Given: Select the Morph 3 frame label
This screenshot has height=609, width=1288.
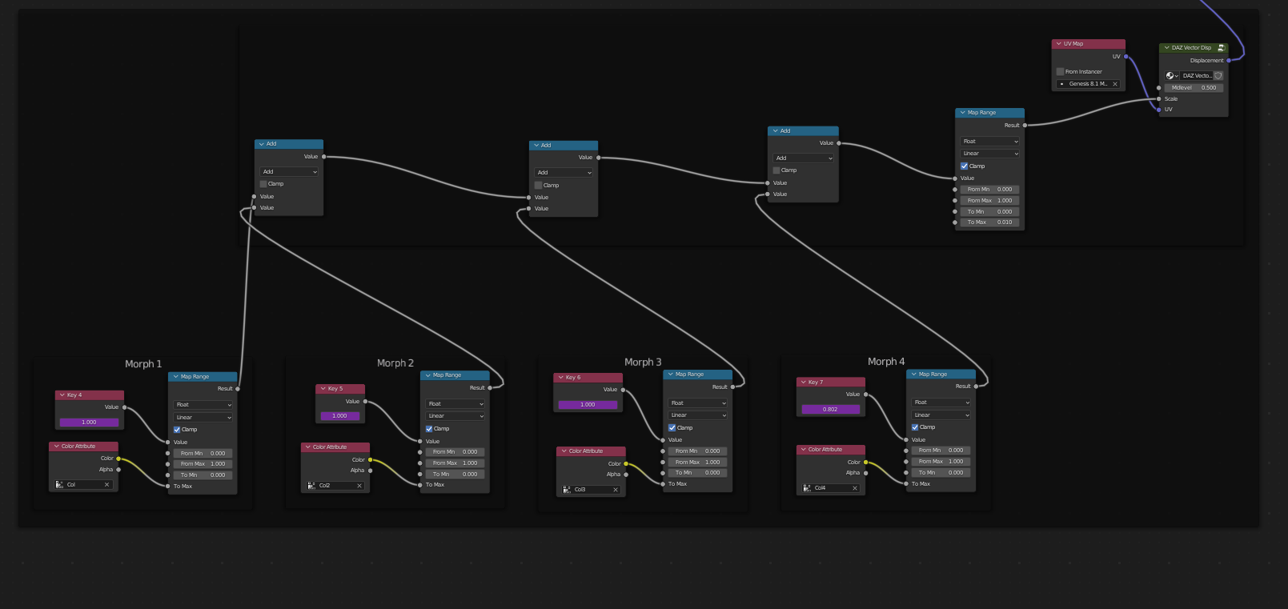Looking at the screenshot, I should coord(643,363).
